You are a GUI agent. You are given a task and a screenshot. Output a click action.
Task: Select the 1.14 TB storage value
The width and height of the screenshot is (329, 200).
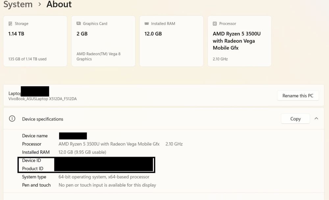coord(16,34)
